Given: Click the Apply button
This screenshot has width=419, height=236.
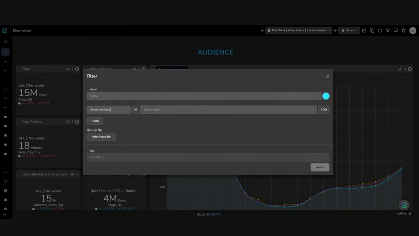Looking at the screenshot, I should [320, 167].
